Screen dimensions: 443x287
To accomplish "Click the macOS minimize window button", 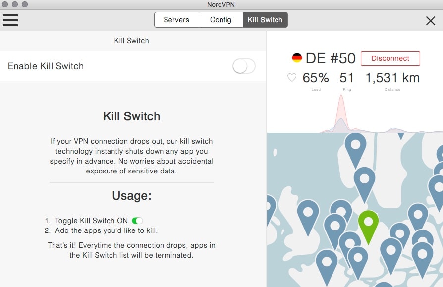I will 15,4.
